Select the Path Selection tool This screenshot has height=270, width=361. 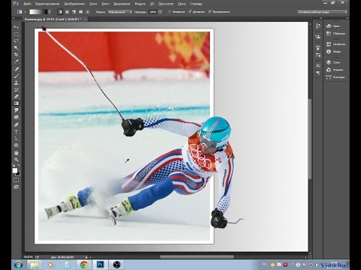click(x=17, y=138)
